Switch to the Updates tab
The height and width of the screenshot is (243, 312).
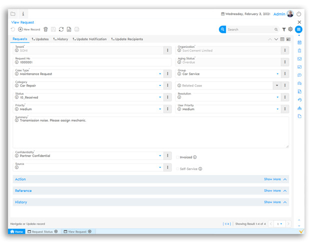(x=40, y=39)
